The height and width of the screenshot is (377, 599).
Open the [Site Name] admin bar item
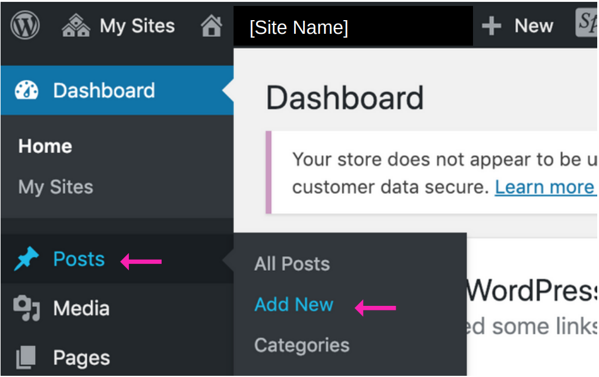299,27
